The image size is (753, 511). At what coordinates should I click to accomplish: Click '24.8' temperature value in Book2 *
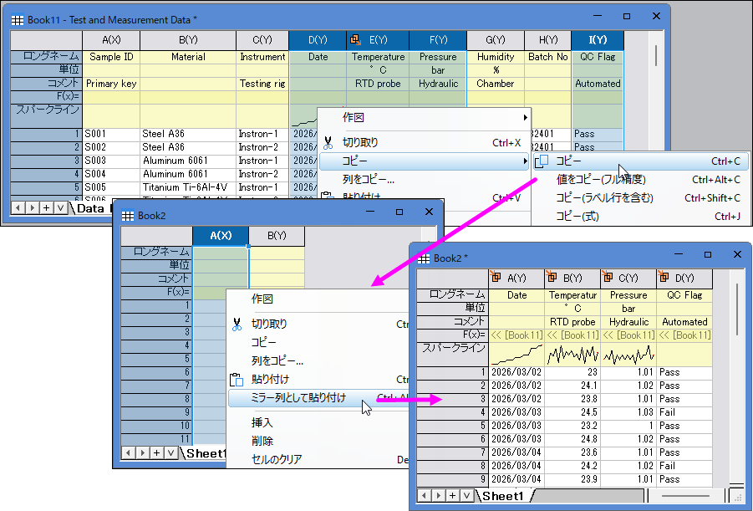tap(573, 439)
